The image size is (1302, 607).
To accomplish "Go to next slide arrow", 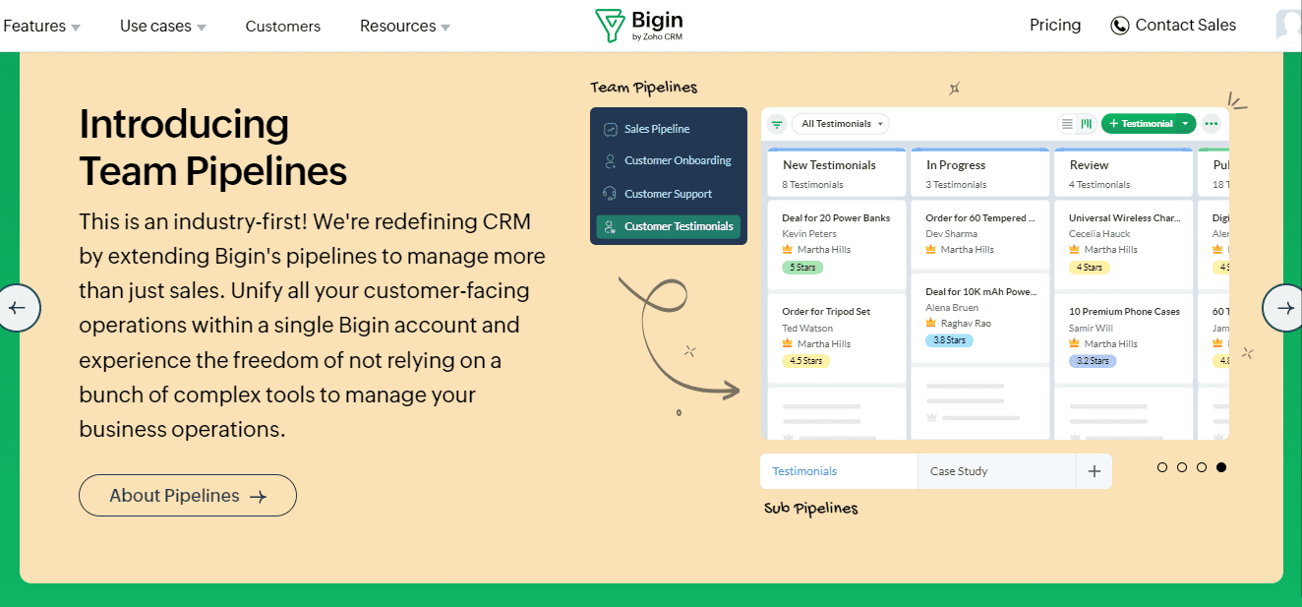I will [1285, 307].
